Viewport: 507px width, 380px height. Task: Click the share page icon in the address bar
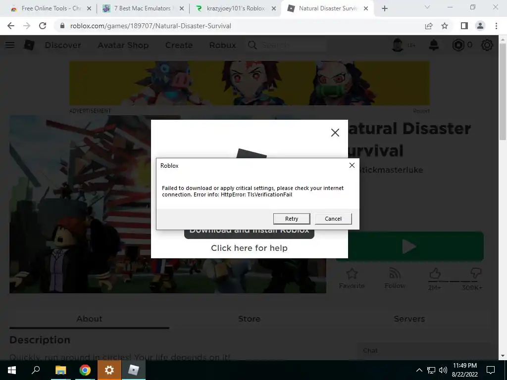(x=429, y=26)
